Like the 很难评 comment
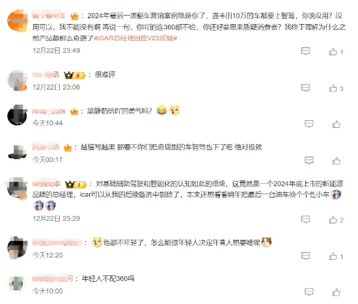This screenshot has width=358, height=304. [336, 88]
